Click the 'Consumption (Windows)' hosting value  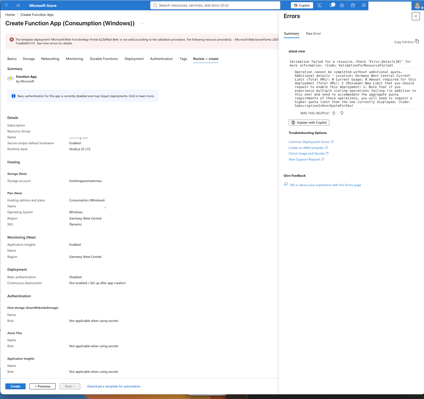[x=87, y=200]
